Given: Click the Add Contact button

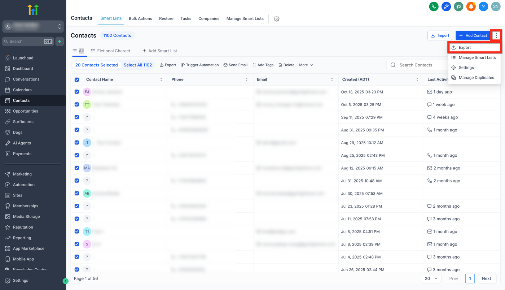Looking at the screenshot, I should tap(473, 35).
